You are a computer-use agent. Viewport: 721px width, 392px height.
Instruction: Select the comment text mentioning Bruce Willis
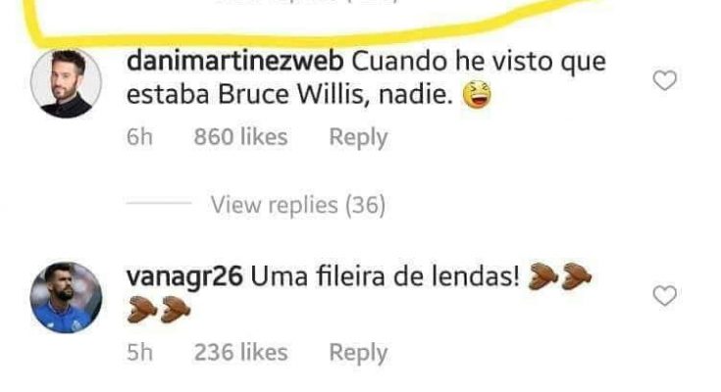[x=366, y=78]
